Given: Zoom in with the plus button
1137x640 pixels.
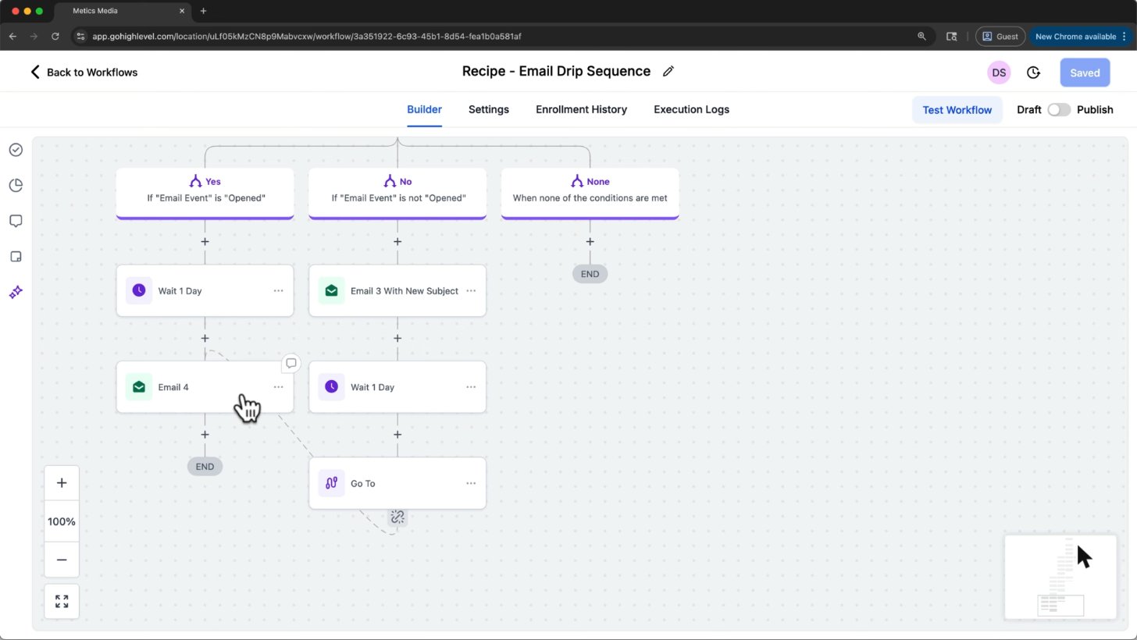Looking at the screenshot, I should point(62,483).
